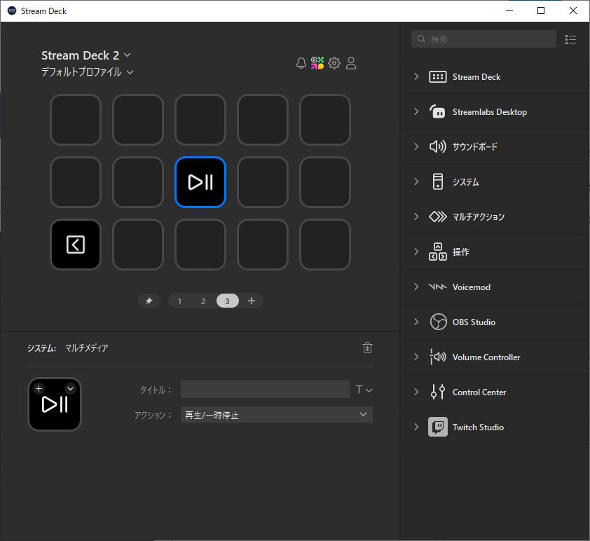590x541 pixels.
Task: Expand the Streamlabs Desktop category chevron
Action: click(x=416, y=111)
